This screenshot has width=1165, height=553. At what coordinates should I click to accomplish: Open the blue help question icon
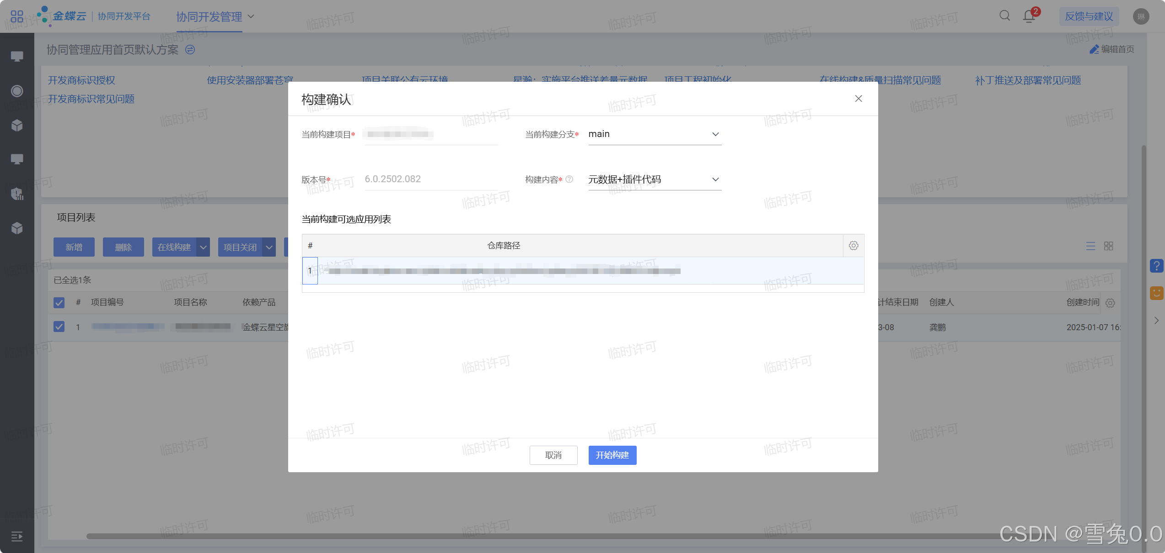[x=1156, y=266]
